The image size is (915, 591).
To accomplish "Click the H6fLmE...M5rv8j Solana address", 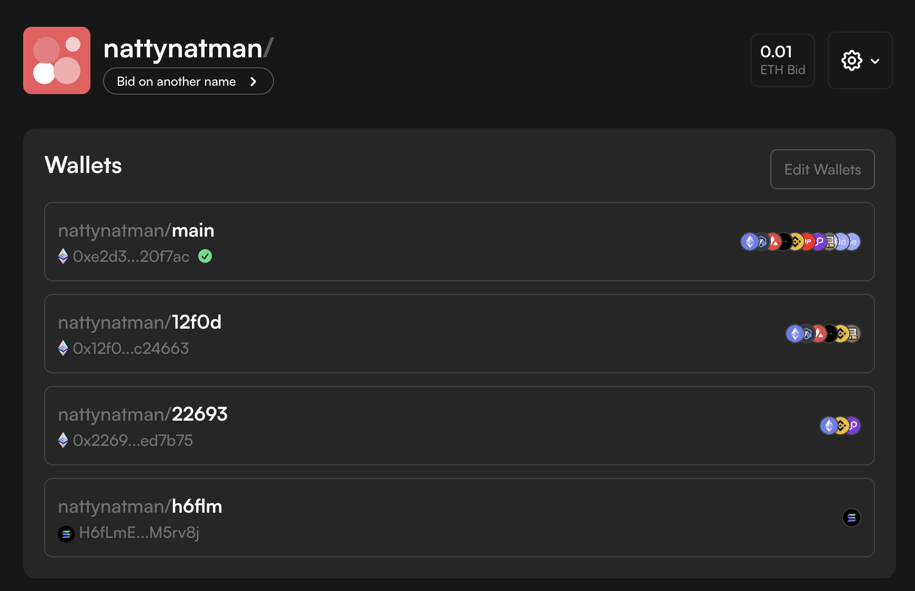I will pos(139,533).
